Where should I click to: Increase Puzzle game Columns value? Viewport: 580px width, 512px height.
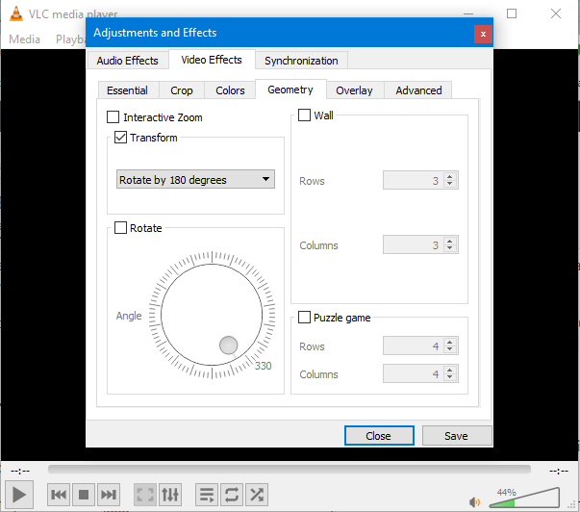click(450, 370)
